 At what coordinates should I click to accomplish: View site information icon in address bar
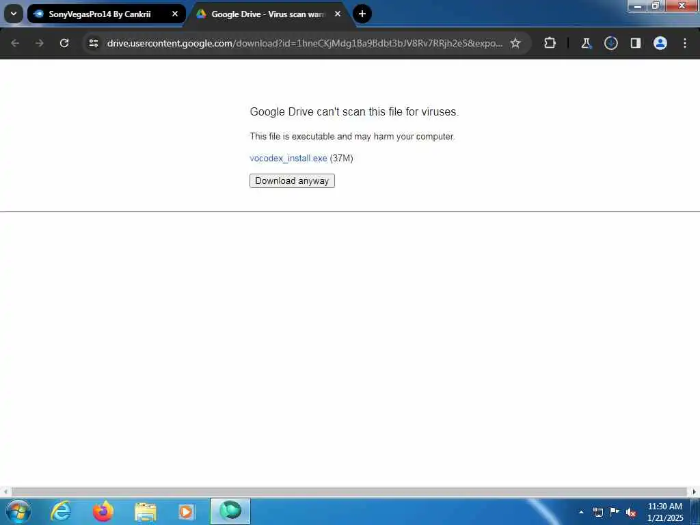tap(93, 43)
